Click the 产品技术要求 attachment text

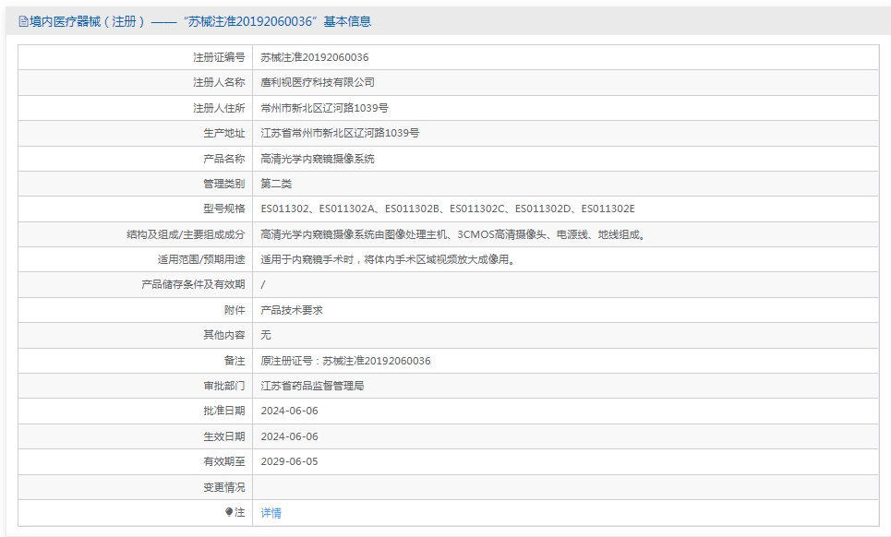coord(292,310)
